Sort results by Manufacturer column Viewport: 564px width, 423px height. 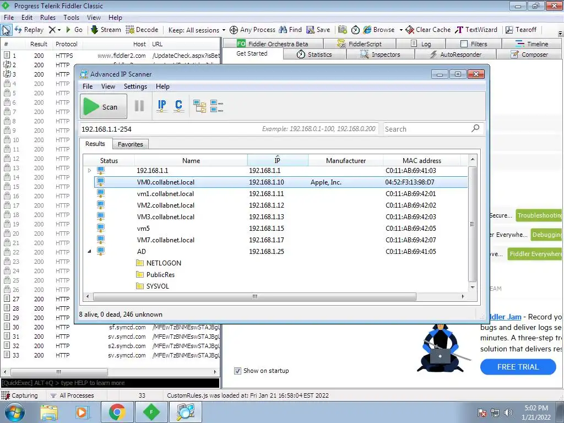click(x=346, y=160)
